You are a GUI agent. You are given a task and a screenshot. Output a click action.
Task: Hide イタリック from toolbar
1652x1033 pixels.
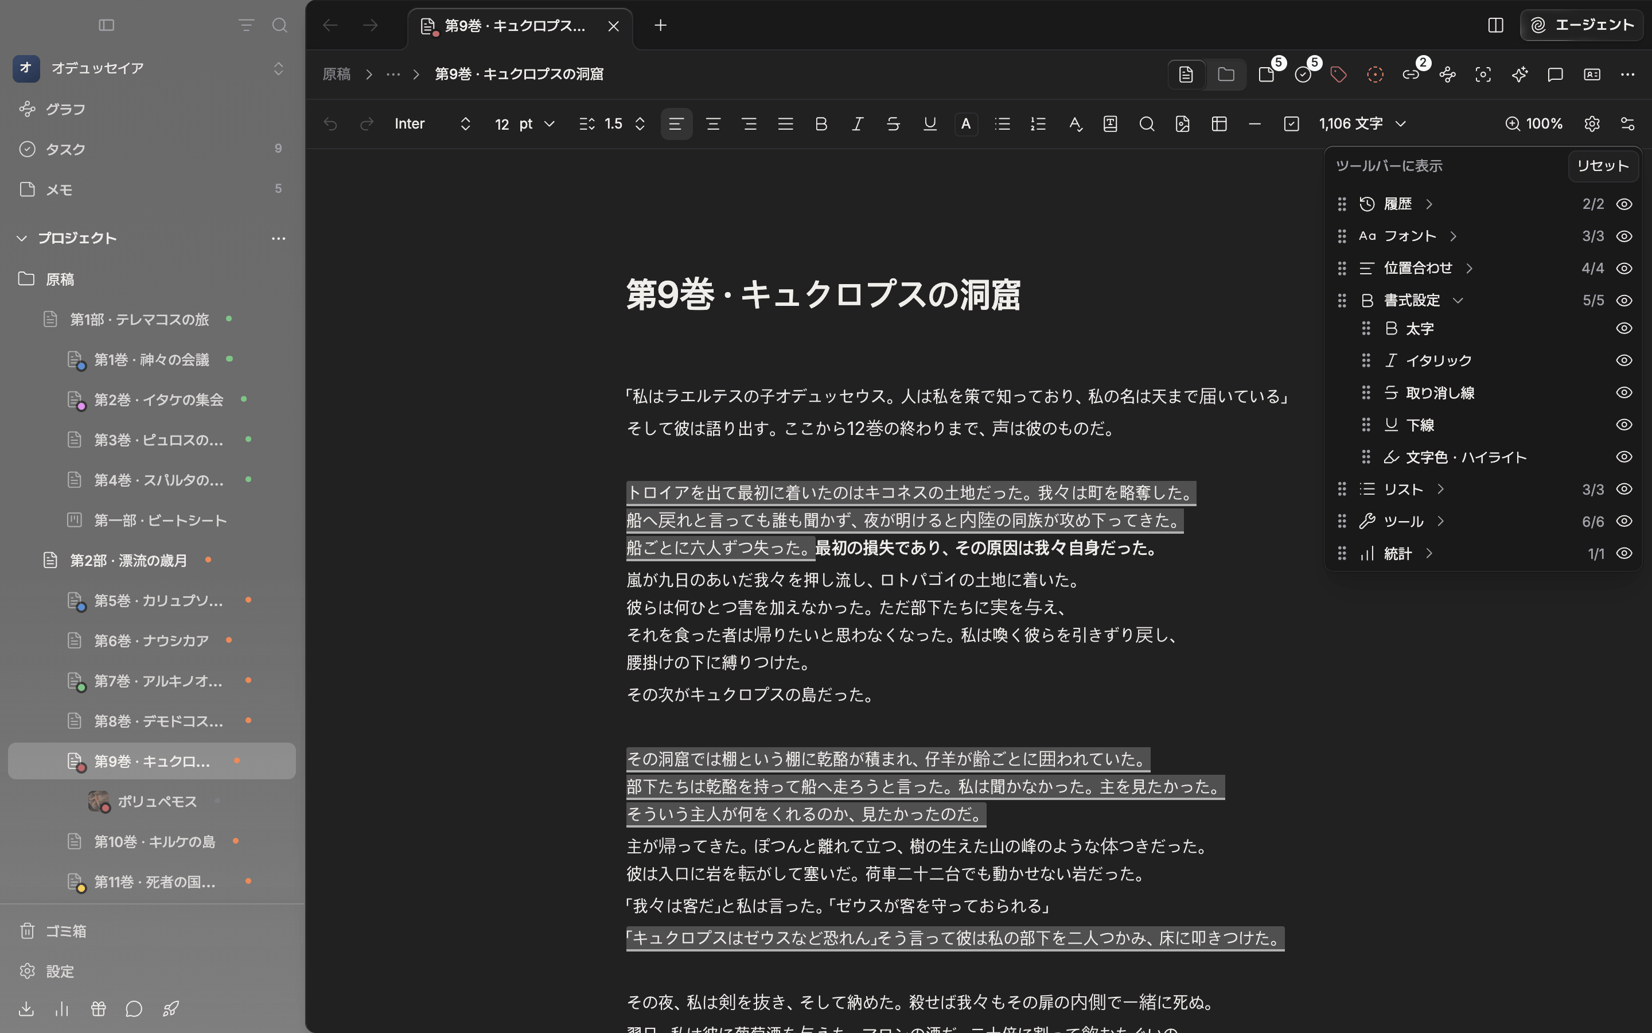pos(1624,360)
